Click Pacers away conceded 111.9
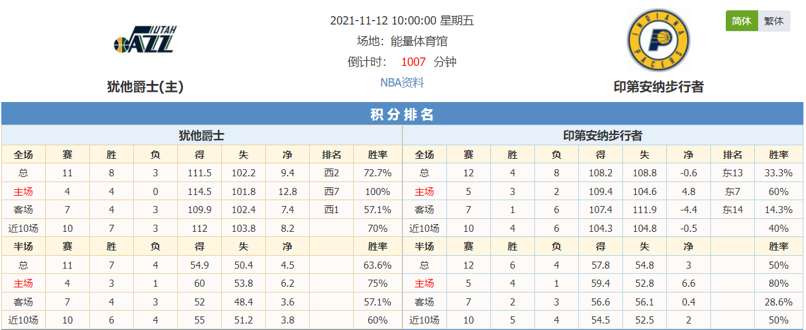The image size is (806, 330). pyautogui.click(x=645, y=210)
